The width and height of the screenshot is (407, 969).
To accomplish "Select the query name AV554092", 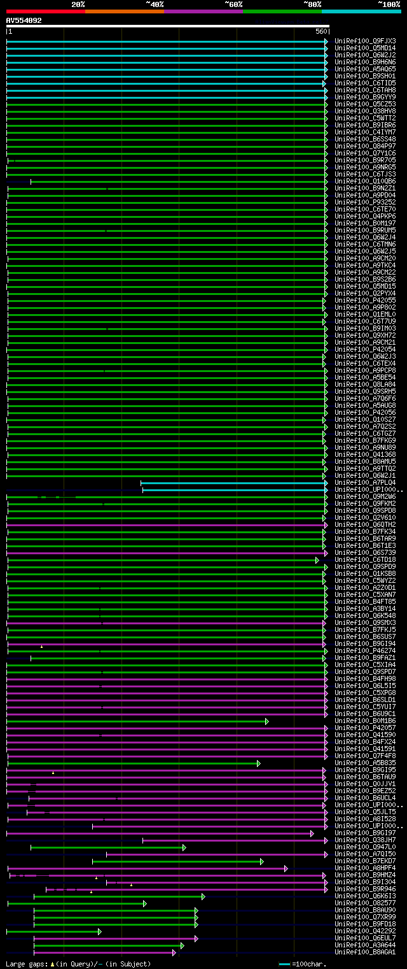I will tap(24, 20).
